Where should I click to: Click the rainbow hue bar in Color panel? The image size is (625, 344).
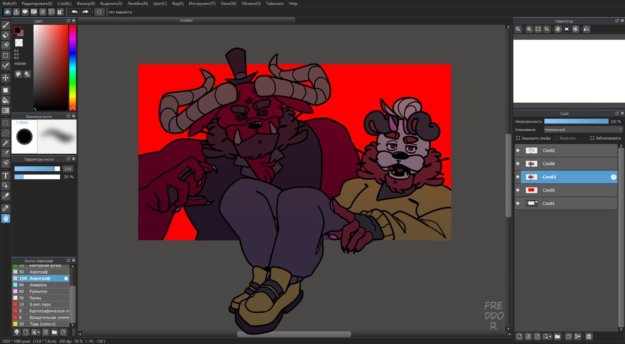coord(72,67)
